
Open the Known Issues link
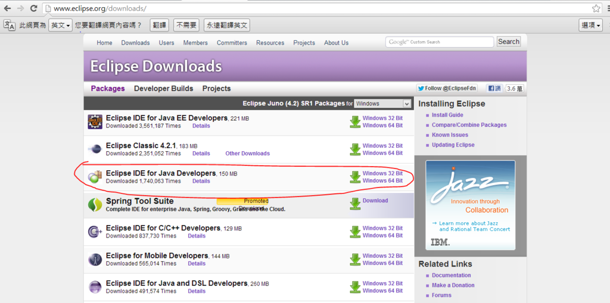tap(450, 135)
